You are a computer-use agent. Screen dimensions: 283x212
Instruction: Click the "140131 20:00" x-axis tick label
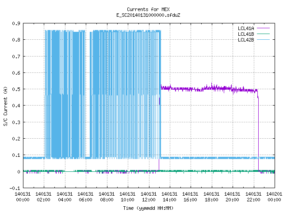(x=232, y=197)
